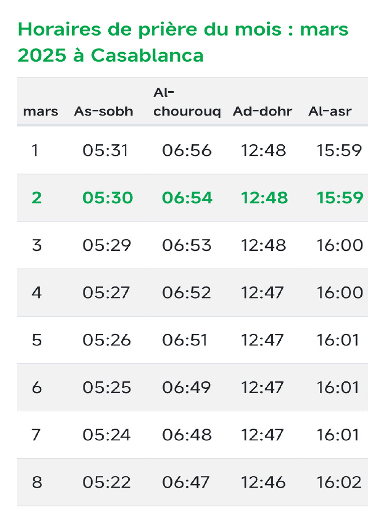
Task: Select the highlighted day 2 cell
Action: (x=37, y=198)
